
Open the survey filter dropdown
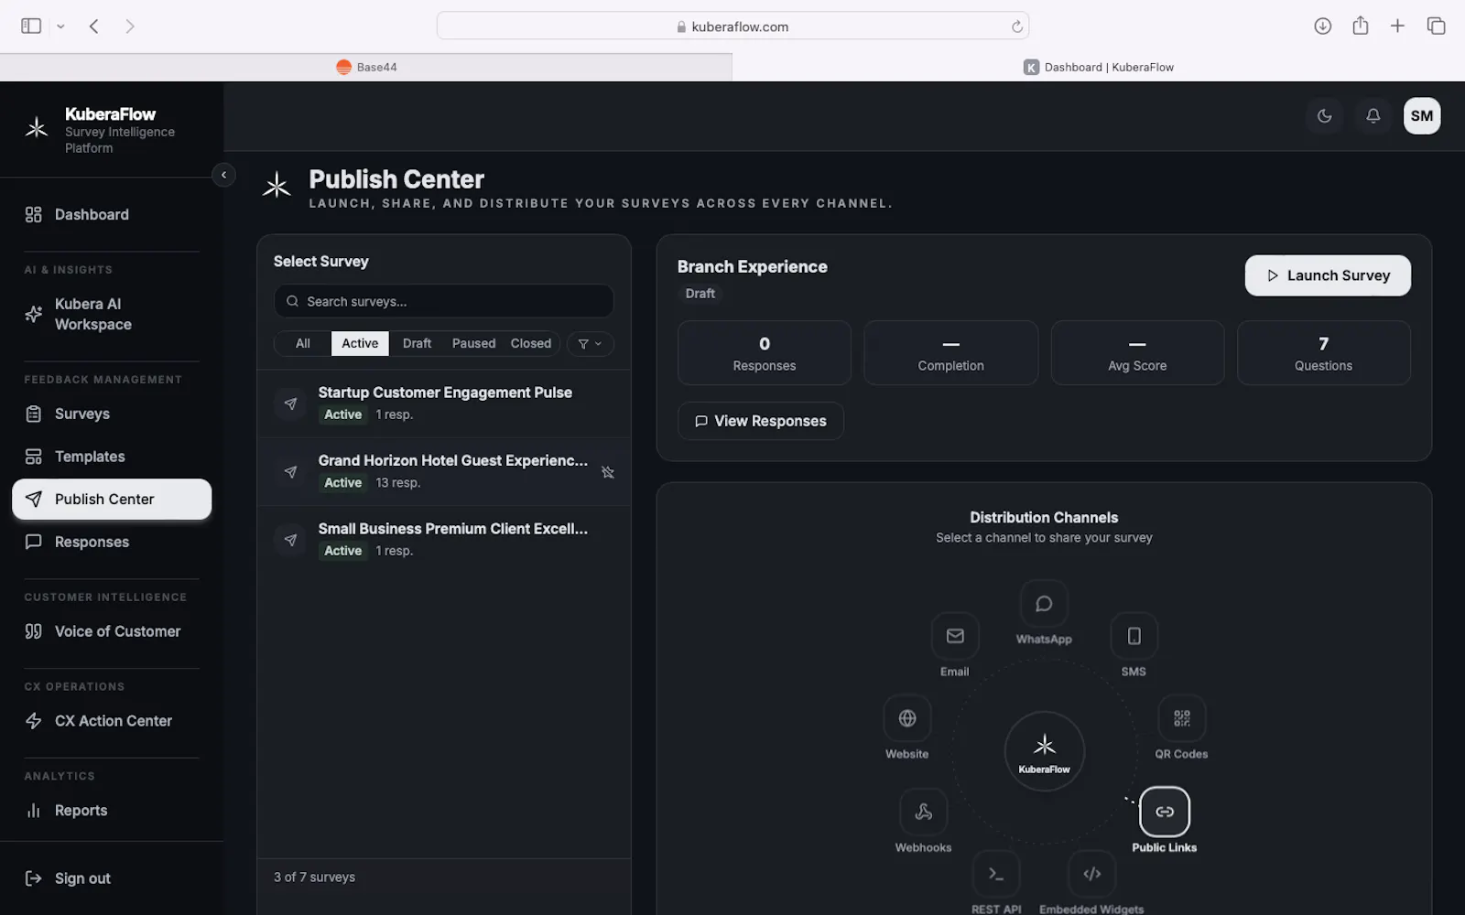click(591, 344)
